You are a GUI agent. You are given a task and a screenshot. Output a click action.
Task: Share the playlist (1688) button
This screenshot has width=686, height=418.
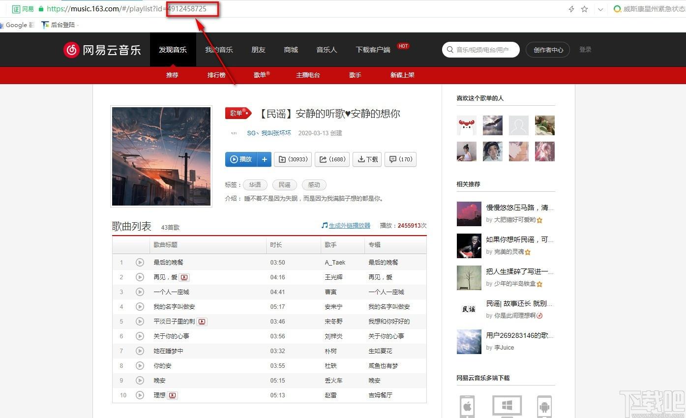[x=332, y=159]
